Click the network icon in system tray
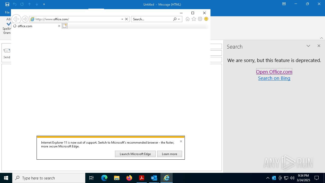 coord(286,178)
